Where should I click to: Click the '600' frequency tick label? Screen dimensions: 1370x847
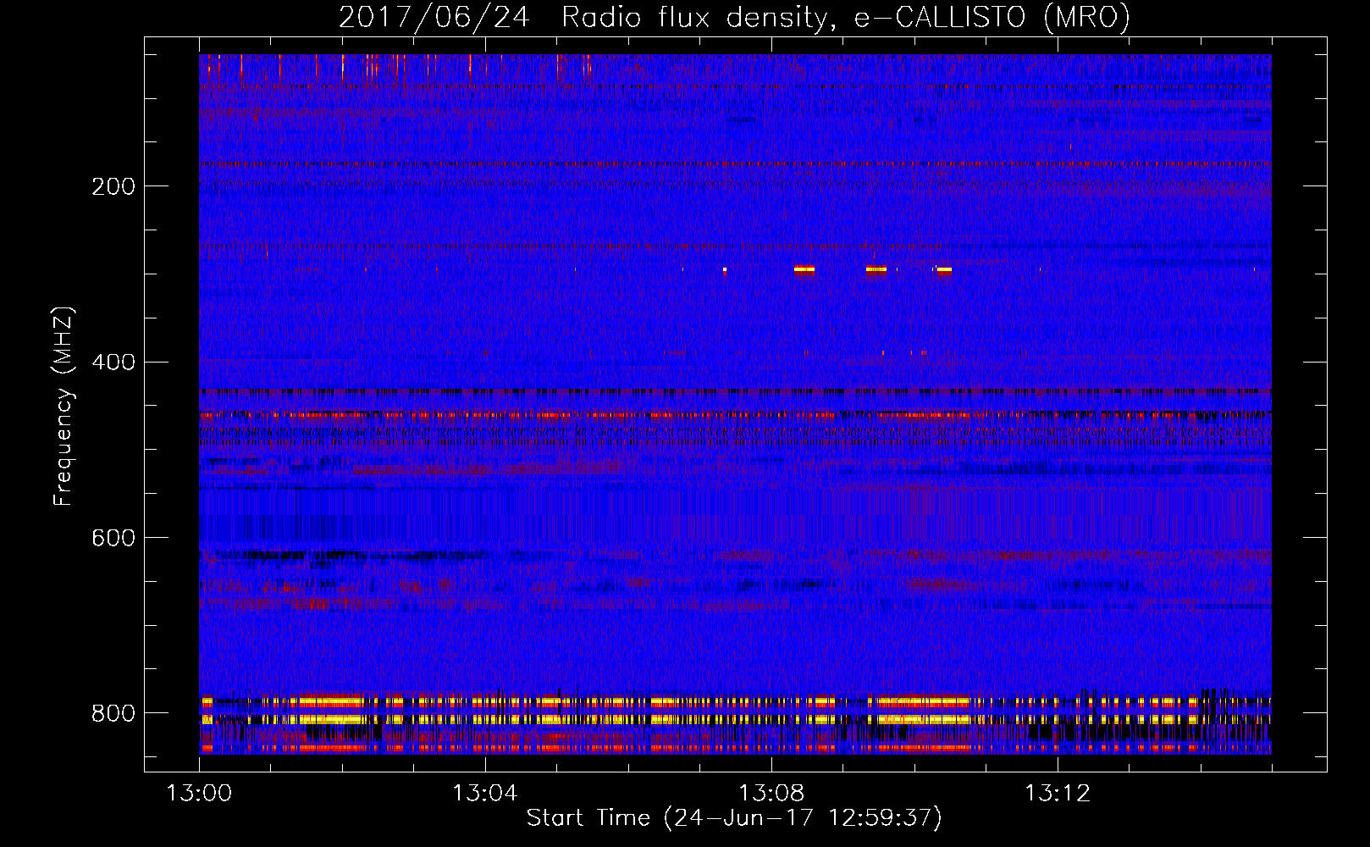113,538
